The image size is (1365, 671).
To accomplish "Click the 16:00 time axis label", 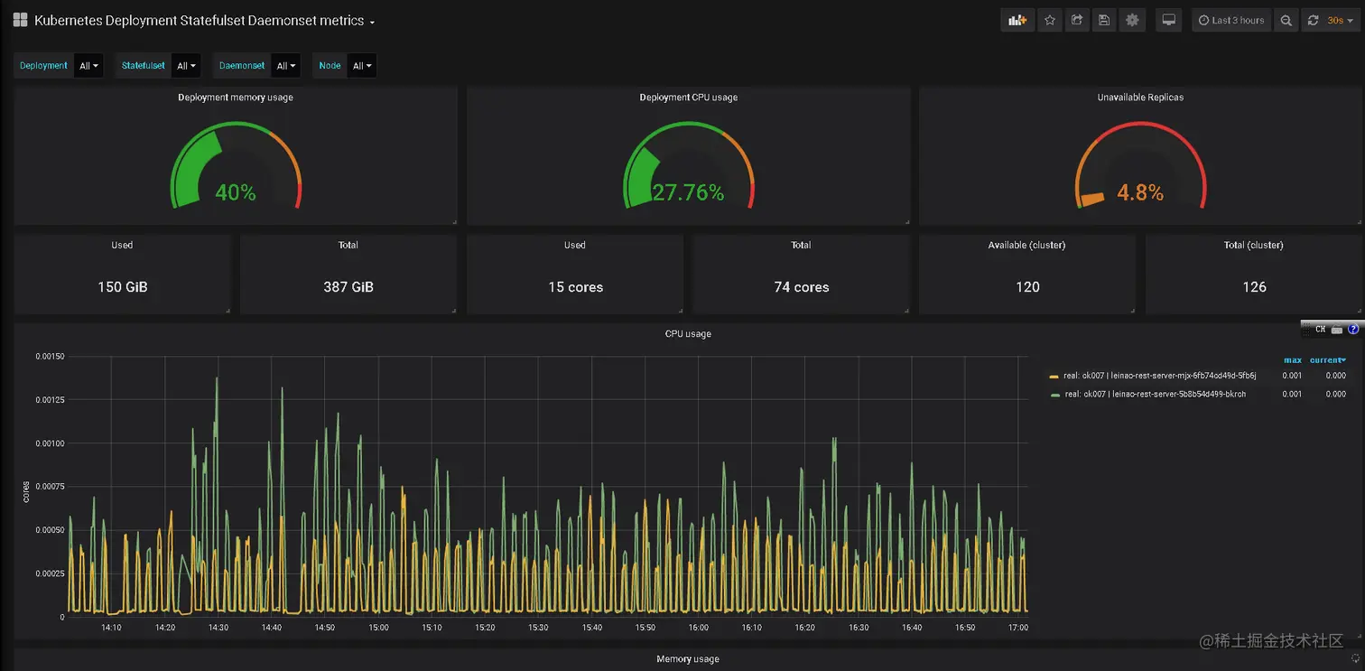I will tap(698, 628).
